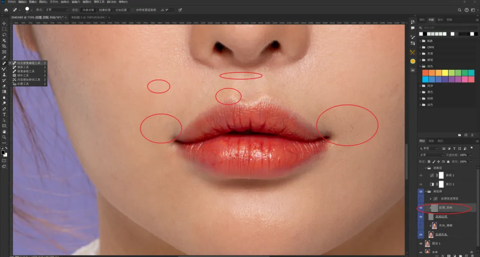The image size is (480, 257).
Task: Select the Type tool in toolbar
Action: tap(4, 115)
